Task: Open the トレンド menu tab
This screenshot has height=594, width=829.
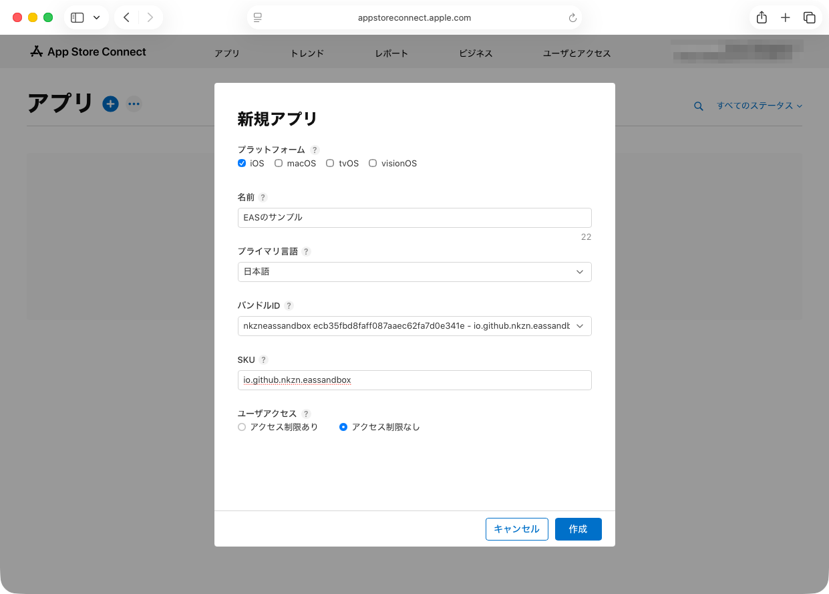Action: click(x=307, y=53)
